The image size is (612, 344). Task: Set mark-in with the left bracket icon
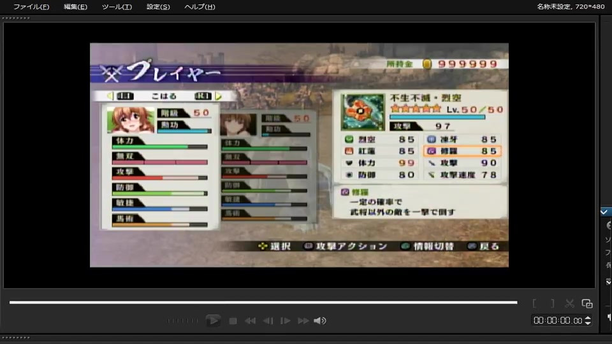click(534, 303)
